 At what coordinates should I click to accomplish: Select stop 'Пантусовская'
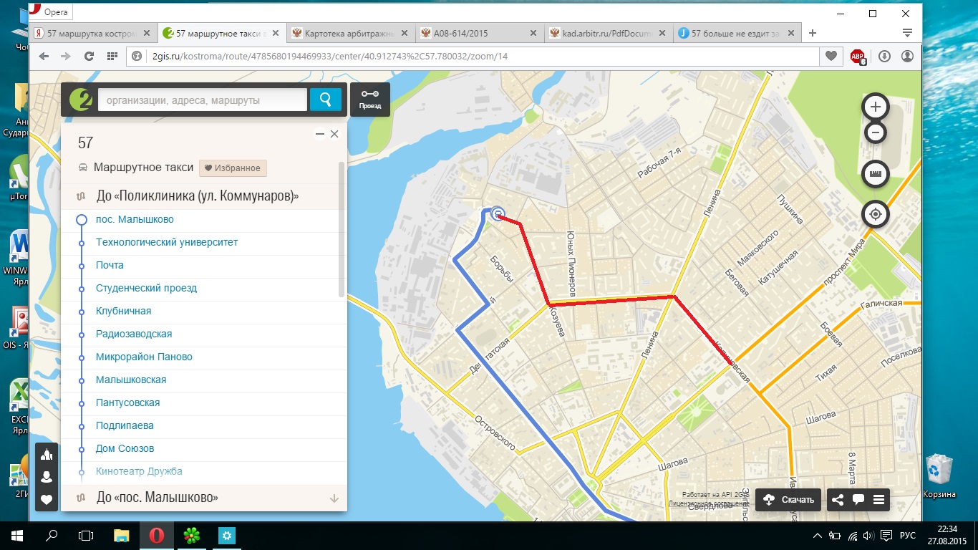pos(127,402)
